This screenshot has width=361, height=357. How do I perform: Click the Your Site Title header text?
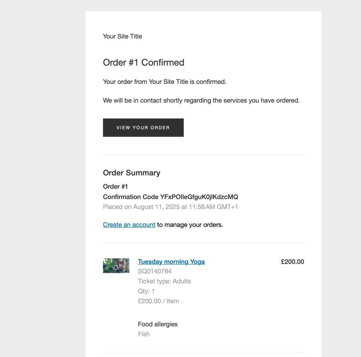tap(122, 36)
